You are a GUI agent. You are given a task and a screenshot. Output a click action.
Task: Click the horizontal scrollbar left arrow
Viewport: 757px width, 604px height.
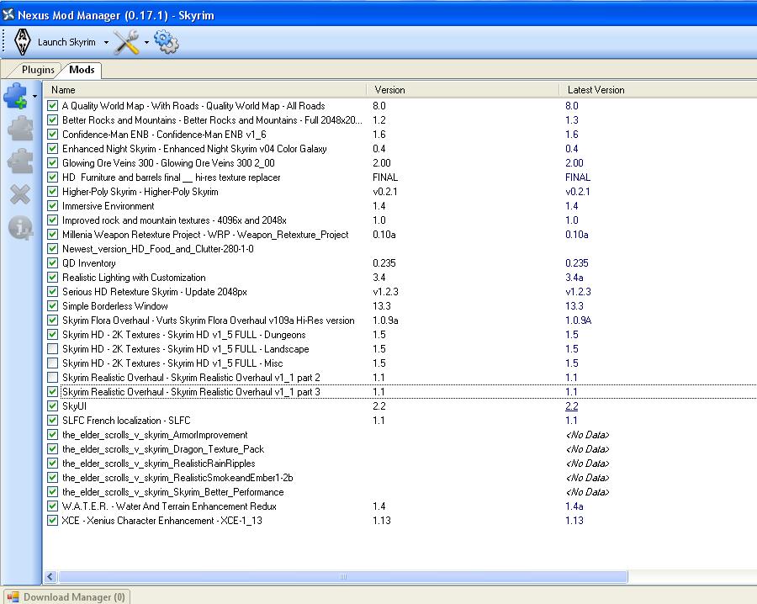pos(50,576)
